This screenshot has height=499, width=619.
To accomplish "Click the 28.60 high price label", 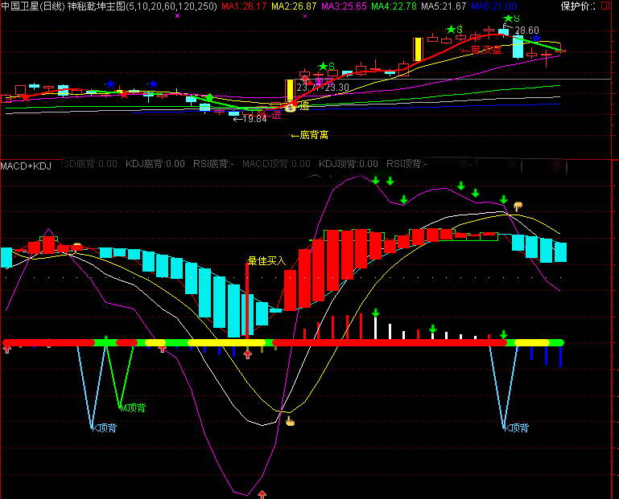I will (x=526, y=31).
